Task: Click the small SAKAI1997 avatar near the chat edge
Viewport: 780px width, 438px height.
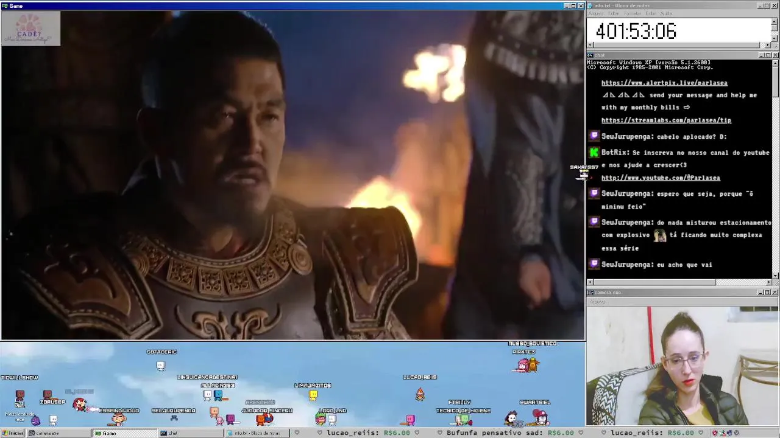Action: pos(584,175)
